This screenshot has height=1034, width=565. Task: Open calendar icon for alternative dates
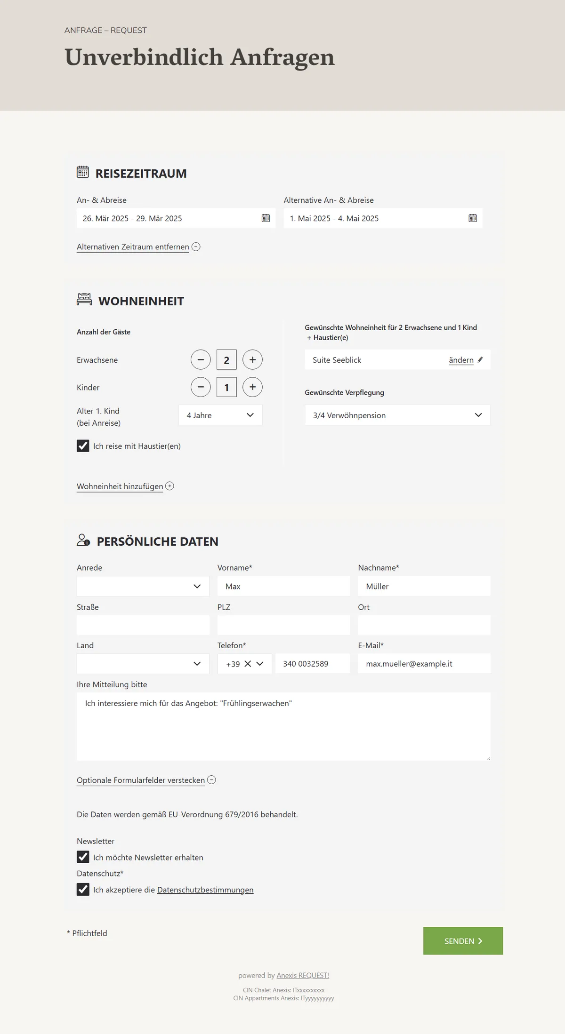click(x=473, y=218)
